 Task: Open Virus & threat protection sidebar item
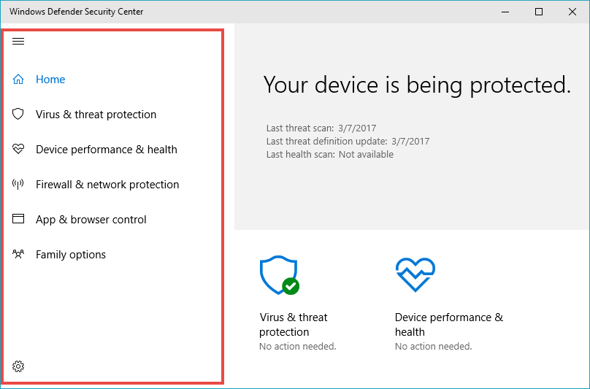pos(96,115)
